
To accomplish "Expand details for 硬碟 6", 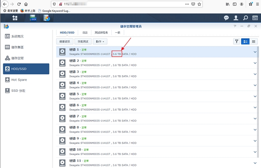I will click(255, 107).
